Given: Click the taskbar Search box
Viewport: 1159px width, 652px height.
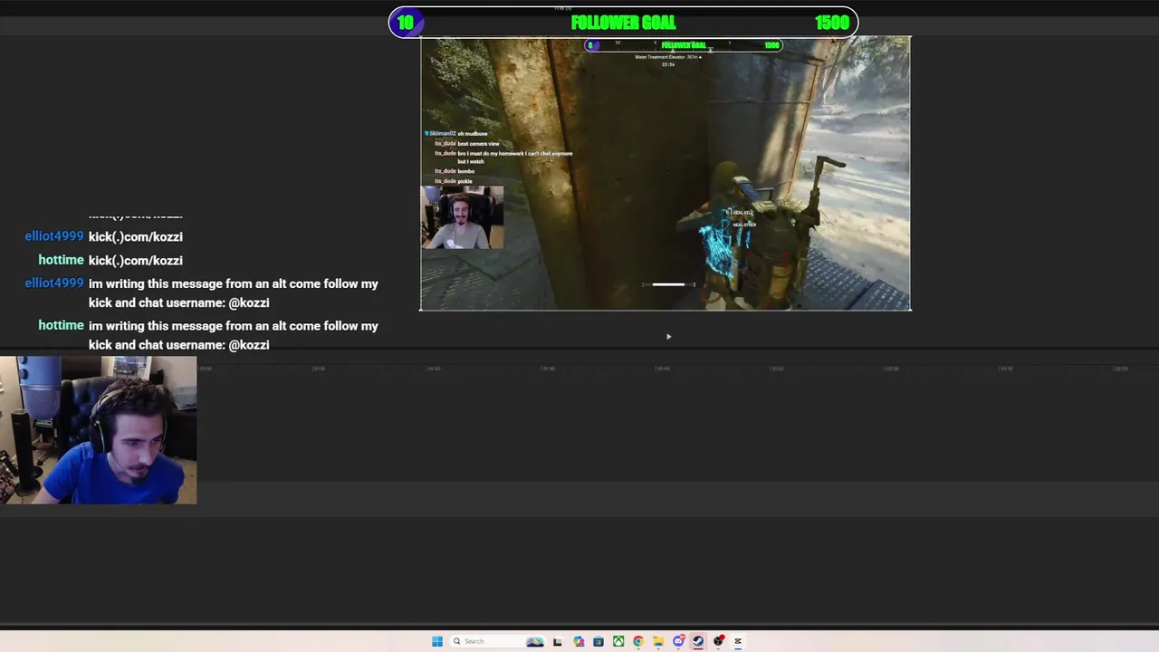Looking at the screenshot, I should point(497,641).
